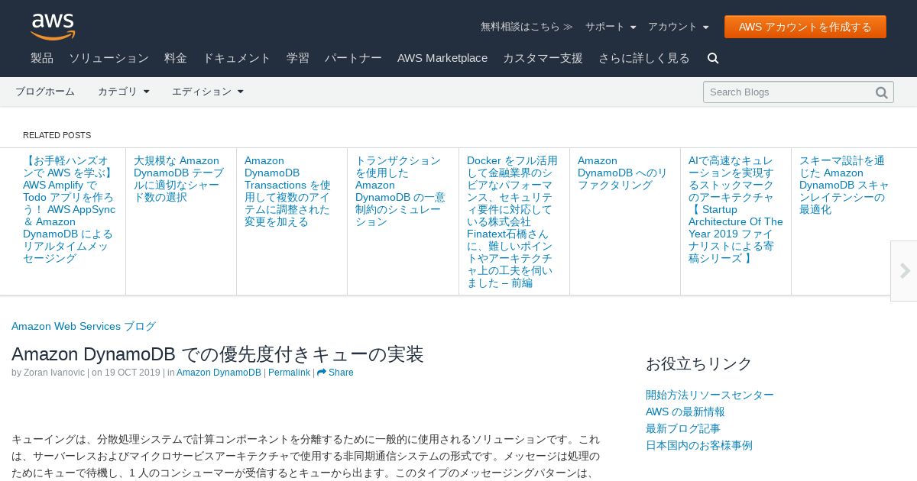Open the DynamoDB Transactions を使用して related post
The width and height of the screenshot is (917, 481).
coord(287,191)
